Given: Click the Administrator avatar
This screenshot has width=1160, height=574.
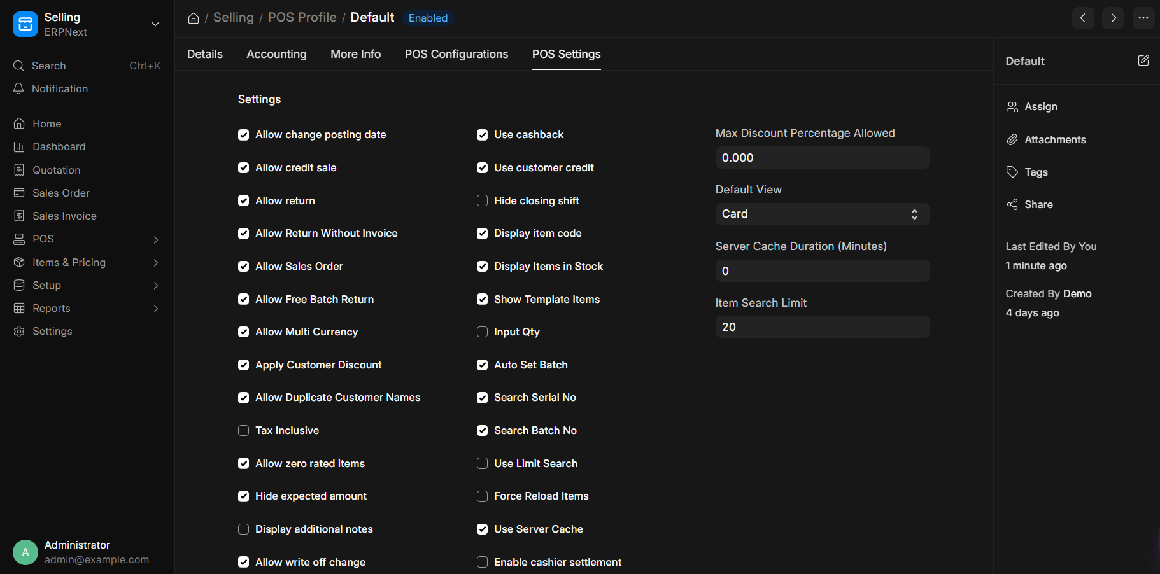Looking at the screenshot, I should click(x=25, y=552).
